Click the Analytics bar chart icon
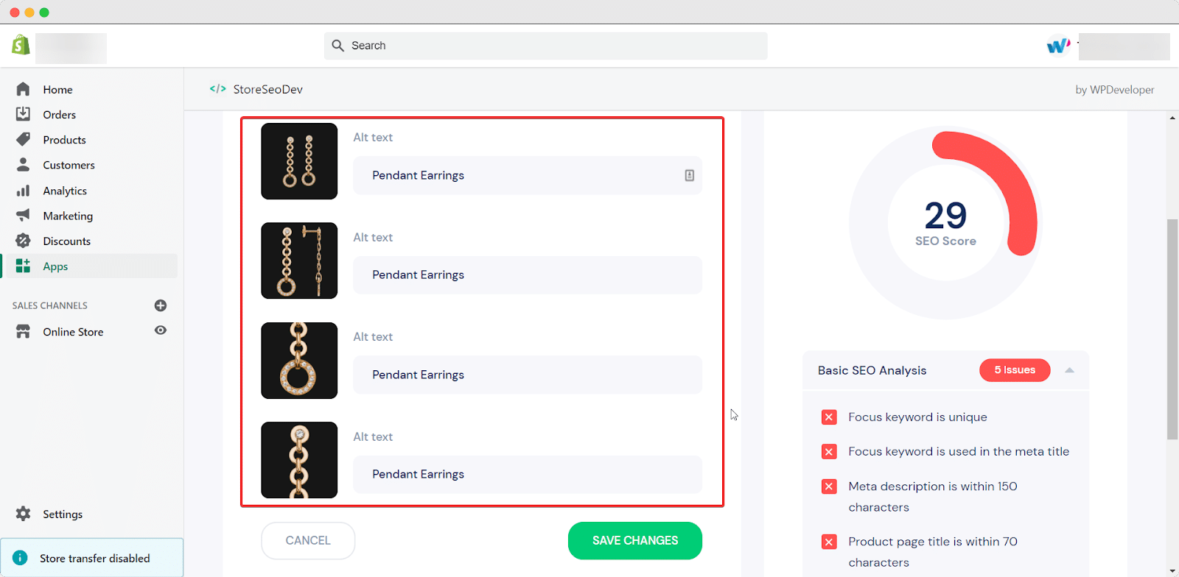Image resolution: width=1179 pixels, height=577 pixels. tap(24, 191)
